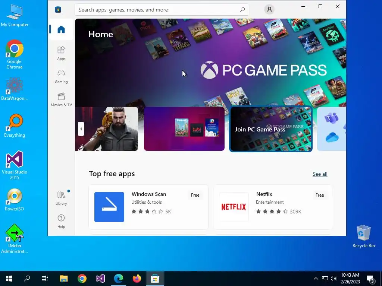Click Free button on Windows Scan

[x=195, y=195]
